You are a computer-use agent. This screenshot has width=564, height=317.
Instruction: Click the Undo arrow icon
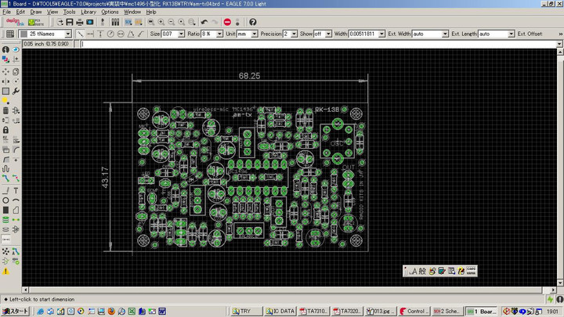click(204, 22)
